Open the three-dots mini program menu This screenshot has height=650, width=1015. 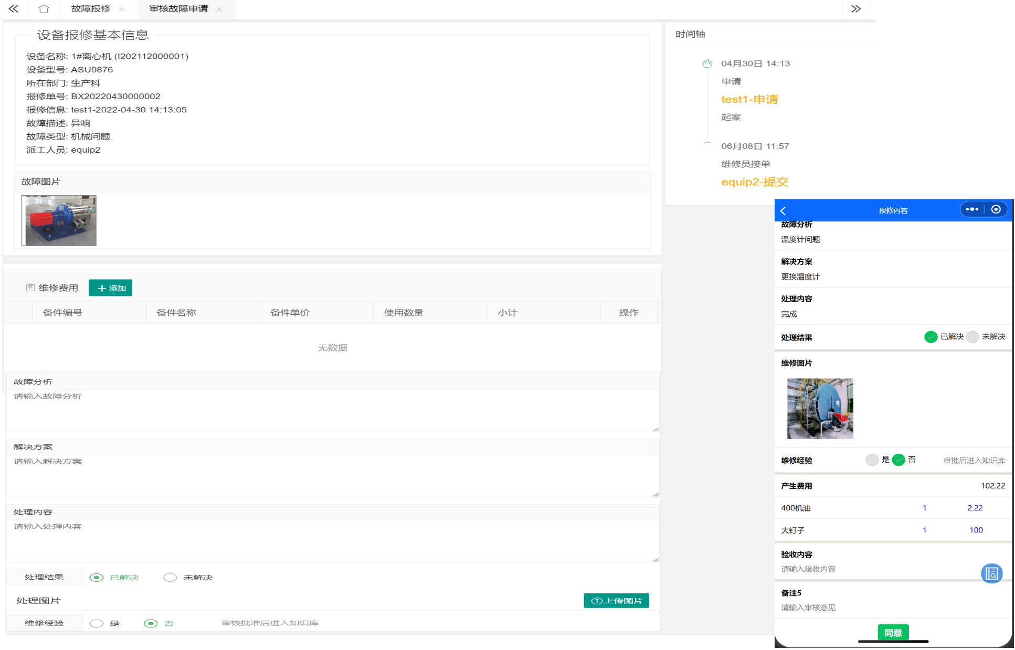coord(972,209)
